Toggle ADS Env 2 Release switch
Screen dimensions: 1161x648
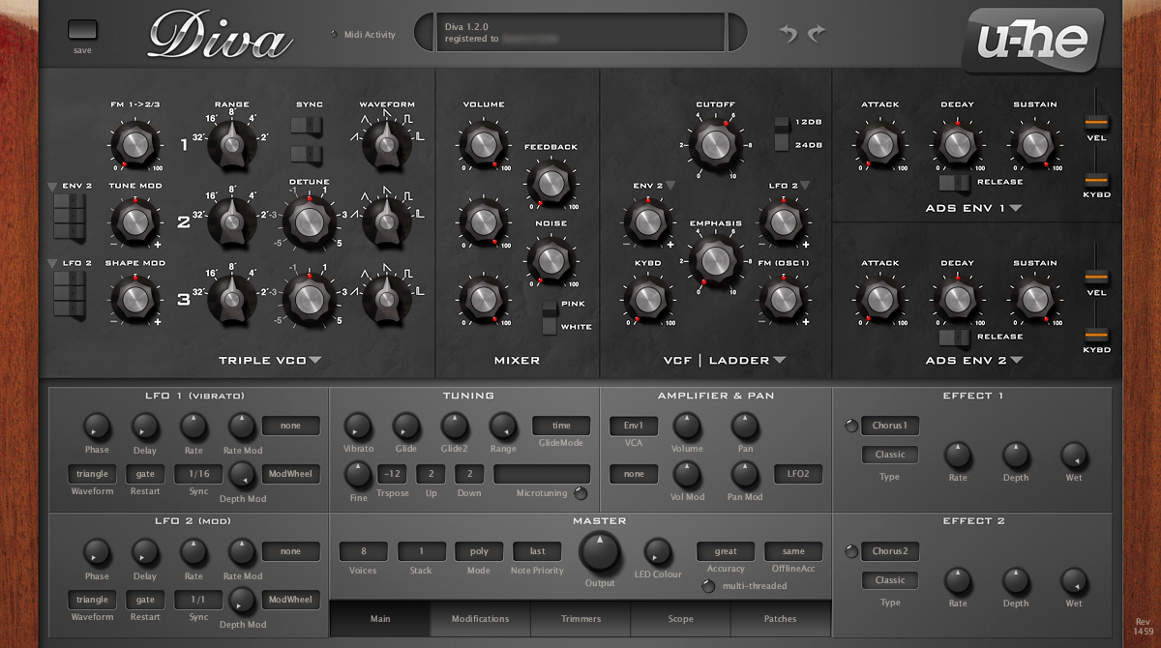pyautogui.click(x=955, y=337)
